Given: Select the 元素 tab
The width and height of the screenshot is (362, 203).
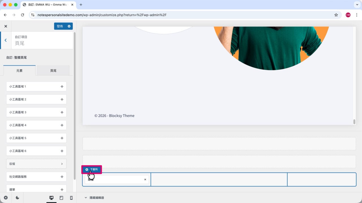Looking at the screenshot, I should pos(20,70).
